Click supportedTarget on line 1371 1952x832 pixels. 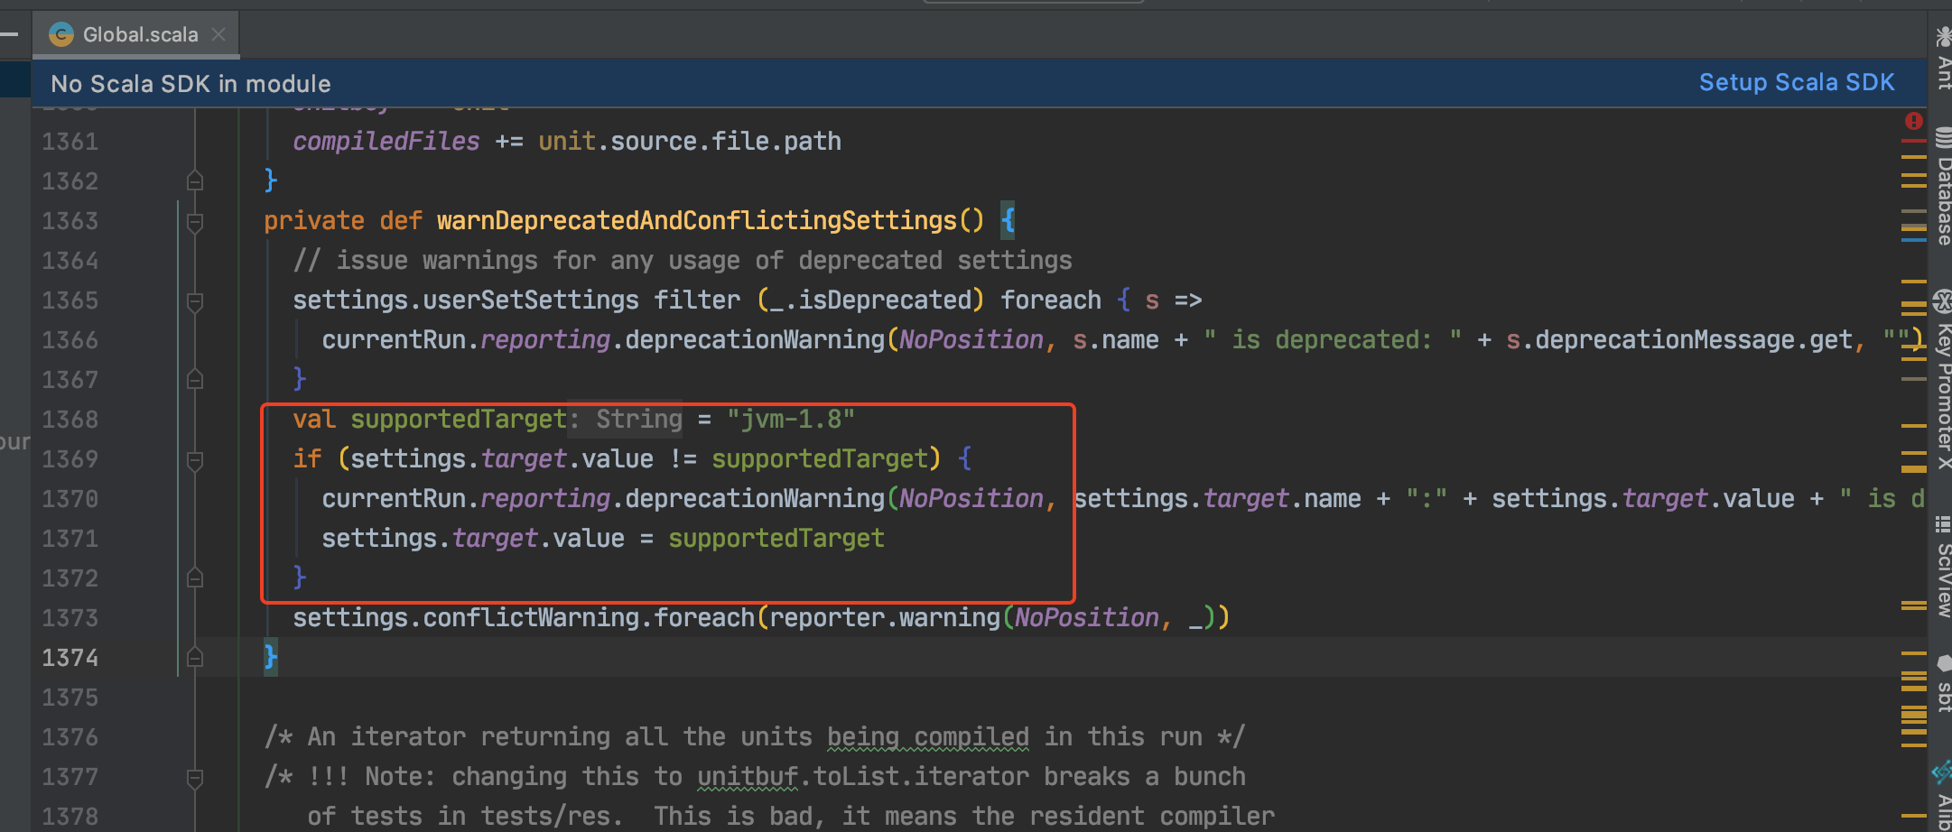click(776, 539)
